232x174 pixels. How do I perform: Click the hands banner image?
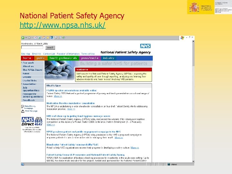60,71
